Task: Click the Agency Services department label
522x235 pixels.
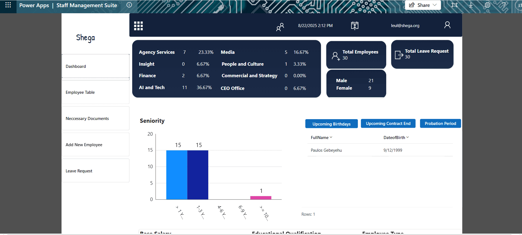Action: (157, 52)
